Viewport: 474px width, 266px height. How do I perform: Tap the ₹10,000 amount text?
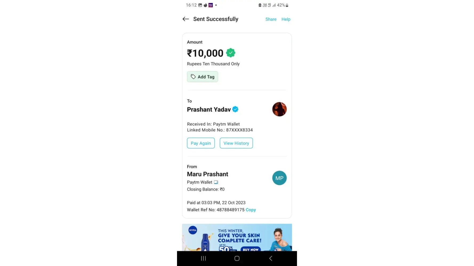point(205,53)
